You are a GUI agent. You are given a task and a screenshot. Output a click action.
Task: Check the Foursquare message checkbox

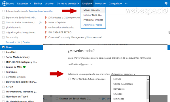[3, 72]
